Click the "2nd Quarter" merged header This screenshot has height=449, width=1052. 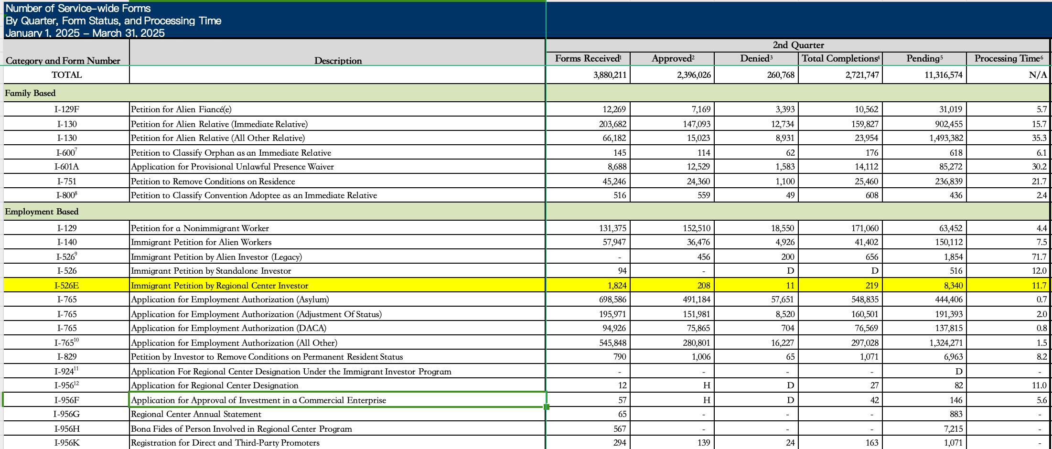point(798,45)
